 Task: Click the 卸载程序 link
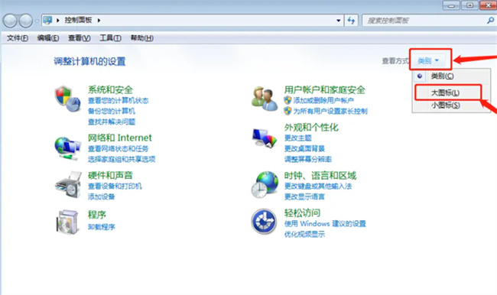coord(102,227)
